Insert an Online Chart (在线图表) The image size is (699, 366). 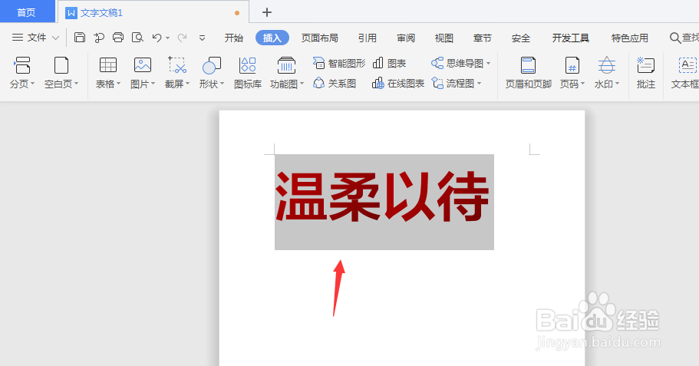tap(398, 84)
